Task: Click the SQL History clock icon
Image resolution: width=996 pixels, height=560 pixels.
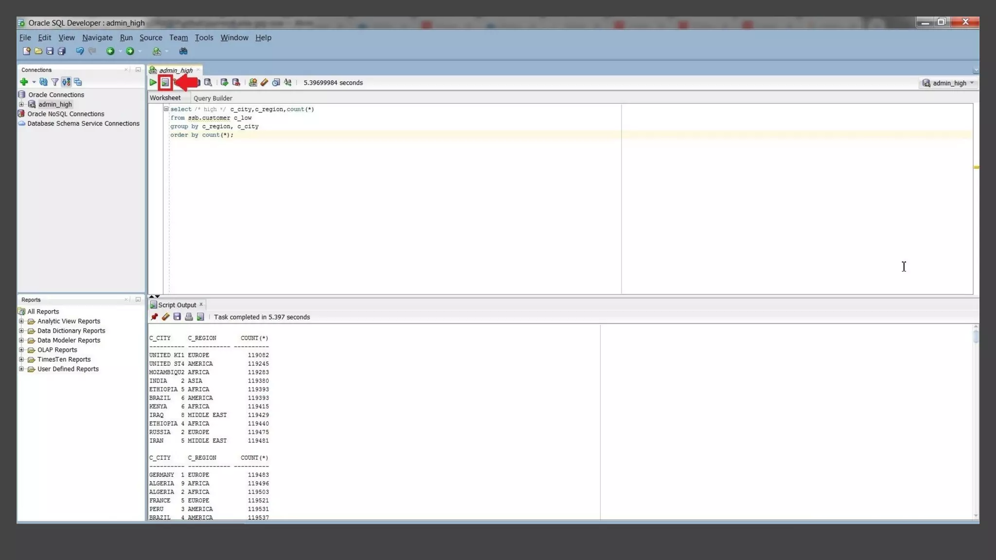Action: coord(276,83)
